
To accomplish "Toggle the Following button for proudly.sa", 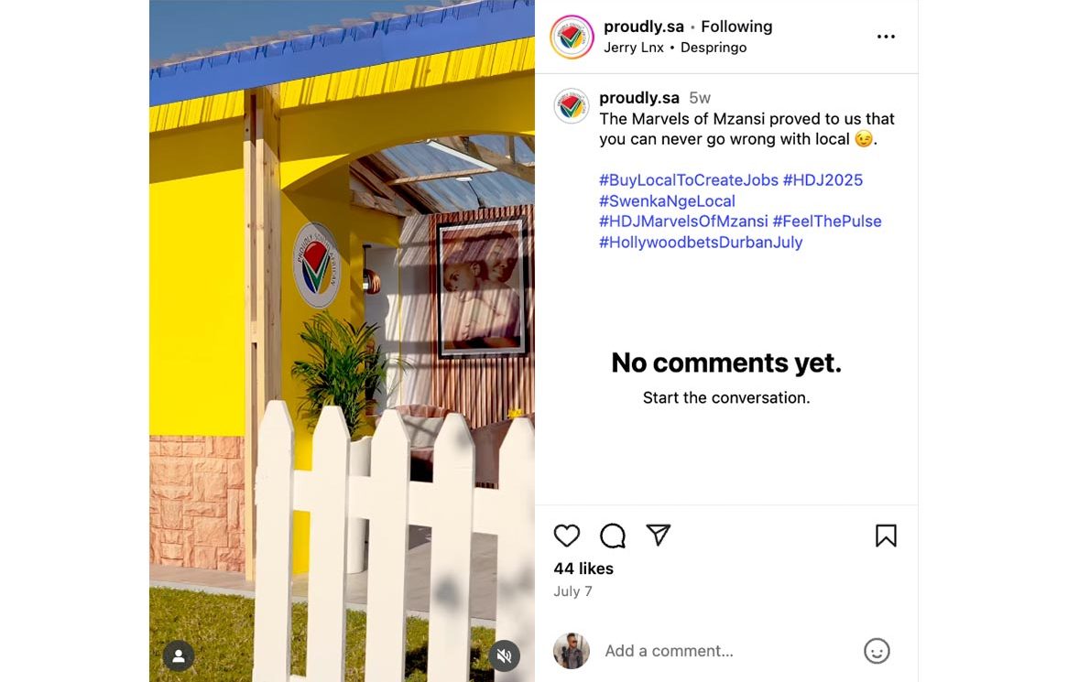I will (x=736, y=27).
